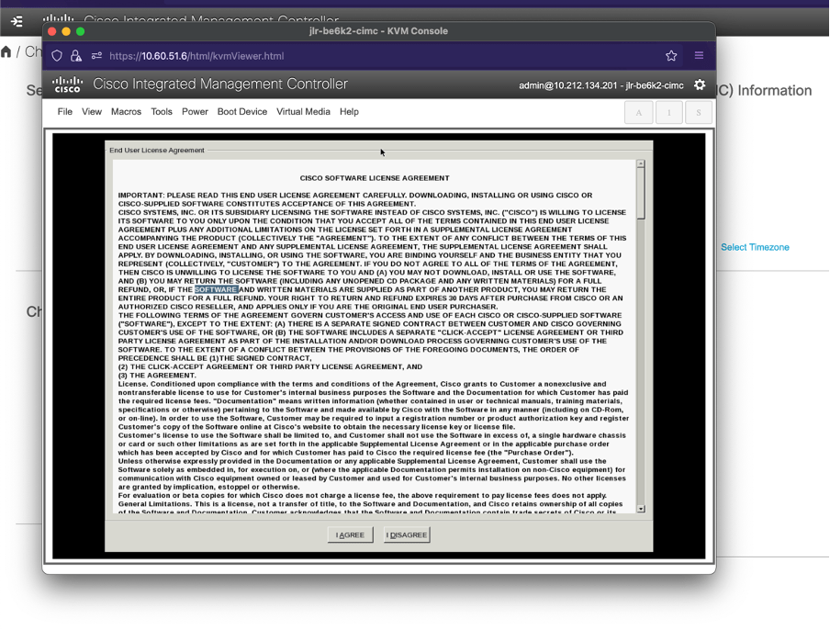Click the site permissions icon in address bar

tap(96, 56)
